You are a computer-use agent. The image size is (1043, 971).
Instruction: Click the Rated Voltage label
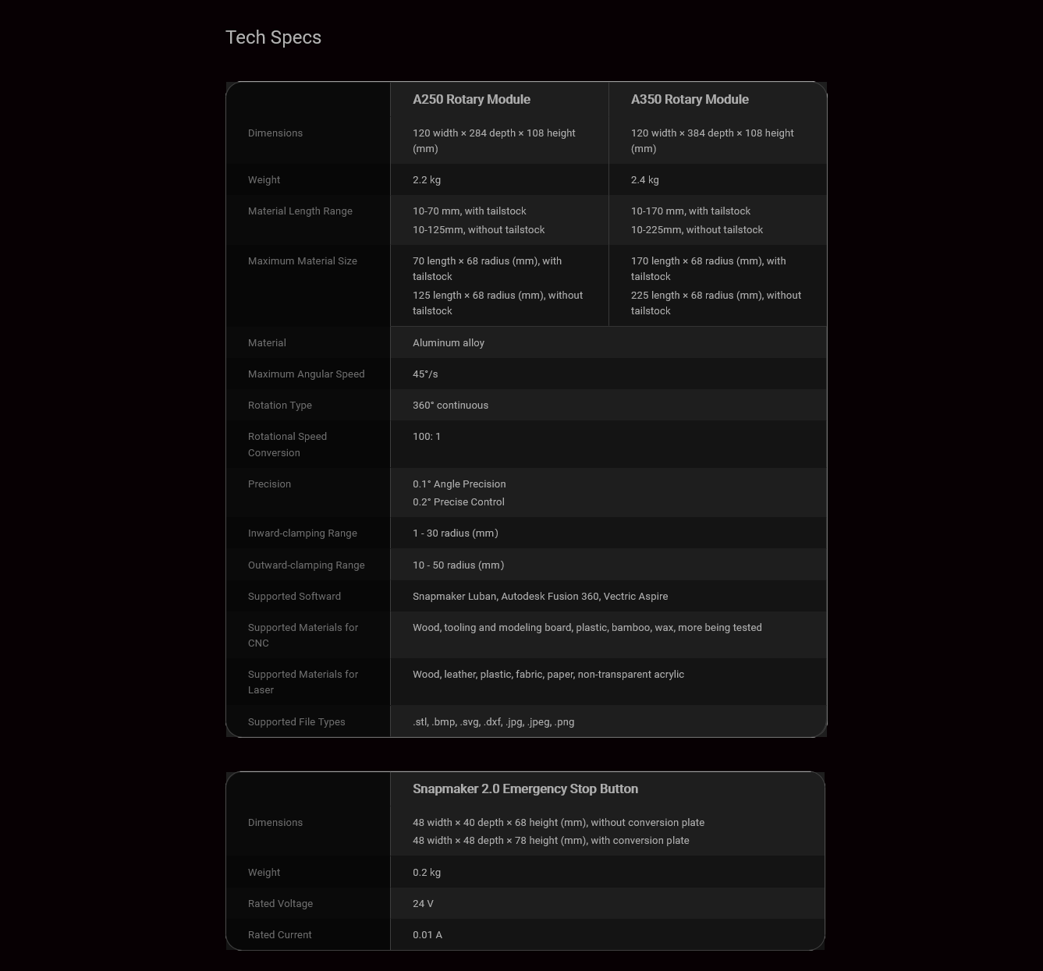click(281, 904)
